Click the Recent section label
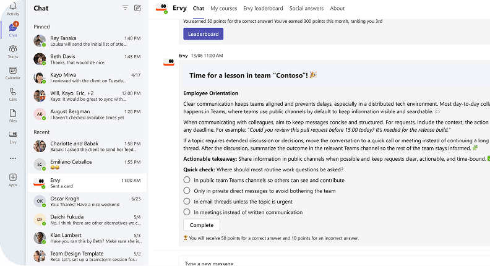 point(41,132)
